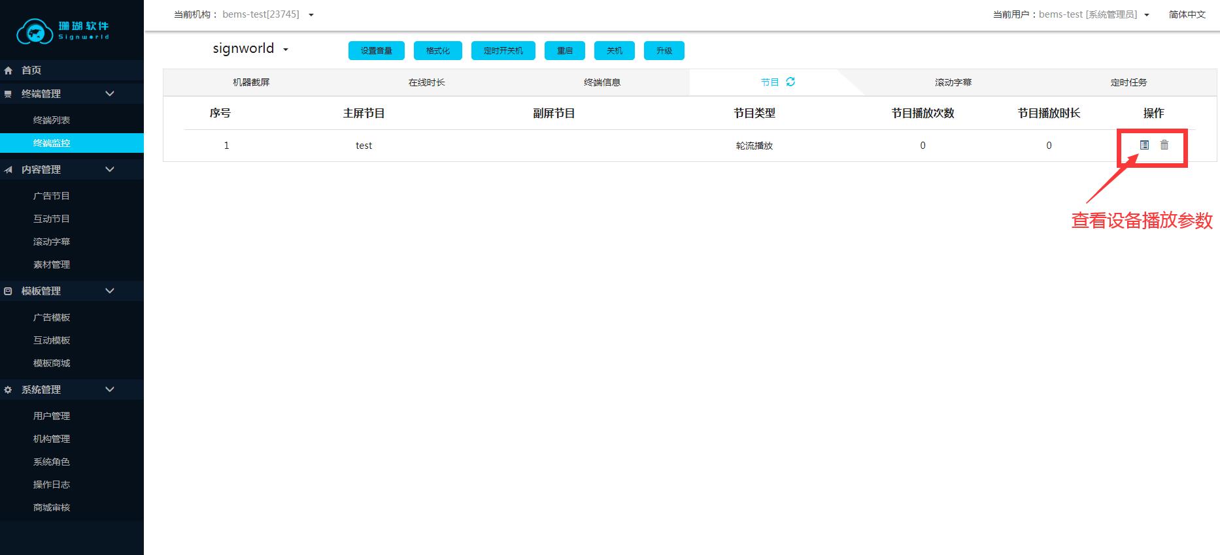Click the 定时开关机 button
The width and height of the screenshot is (1220, 555).
[503, 50]
